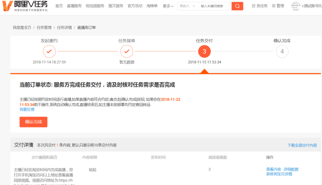
Task: Click the orange 确认完成 button
Action: (x=33, y=122)
